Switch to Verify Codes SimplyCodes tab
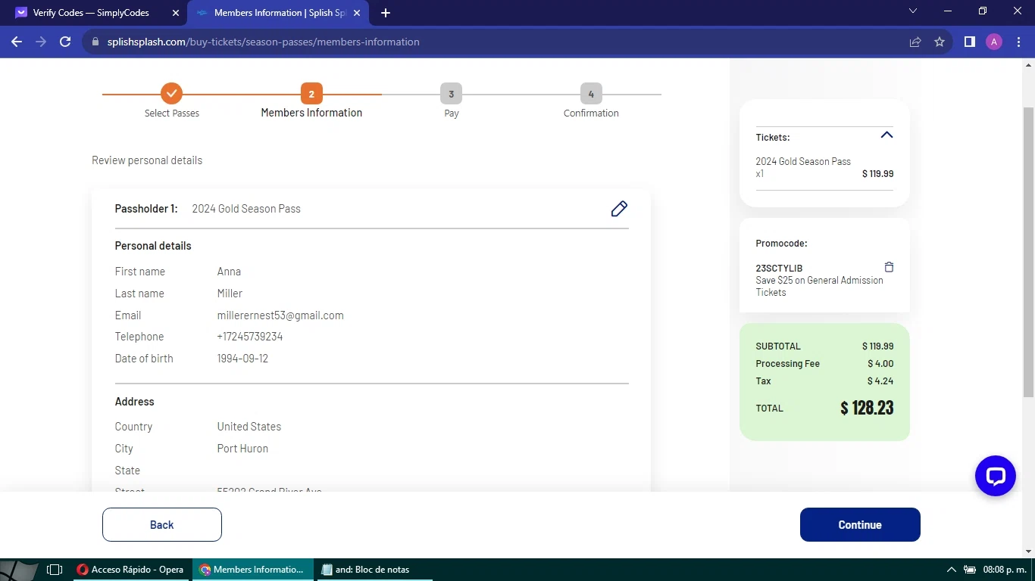The width and height of the screenshot is (1035, 581). [91, 13]
